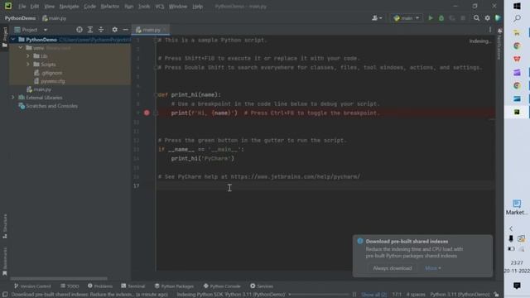Open Python Console tool window

pyautogui.click(x=222, y=286)
